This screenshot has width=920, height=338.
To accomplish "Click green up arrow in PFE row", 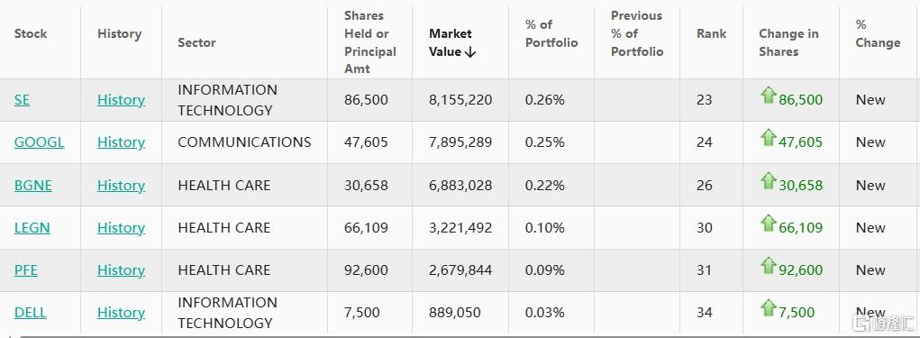I will point(769,265).
